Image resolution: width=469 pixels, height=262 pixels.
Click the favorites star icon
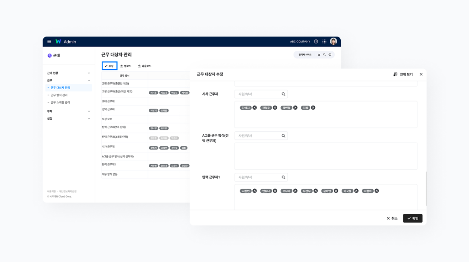[x=319, y=55]
